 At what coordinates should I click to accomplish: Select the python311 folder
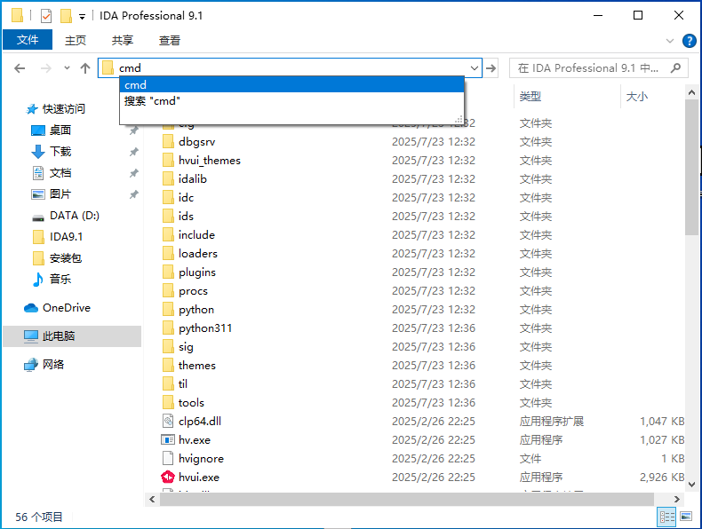click(205, 328)
